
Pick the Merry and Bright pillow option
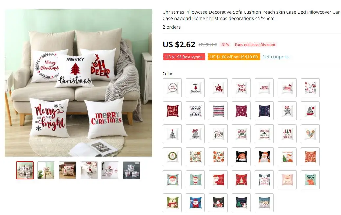point(241,88)
